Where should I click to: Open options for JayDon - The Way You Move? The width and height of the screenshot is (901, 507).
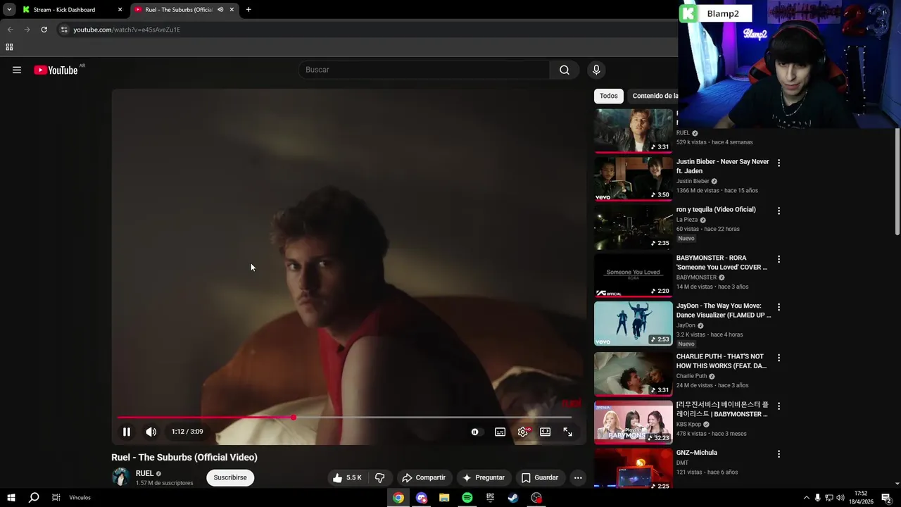click(x=779, y=307)
